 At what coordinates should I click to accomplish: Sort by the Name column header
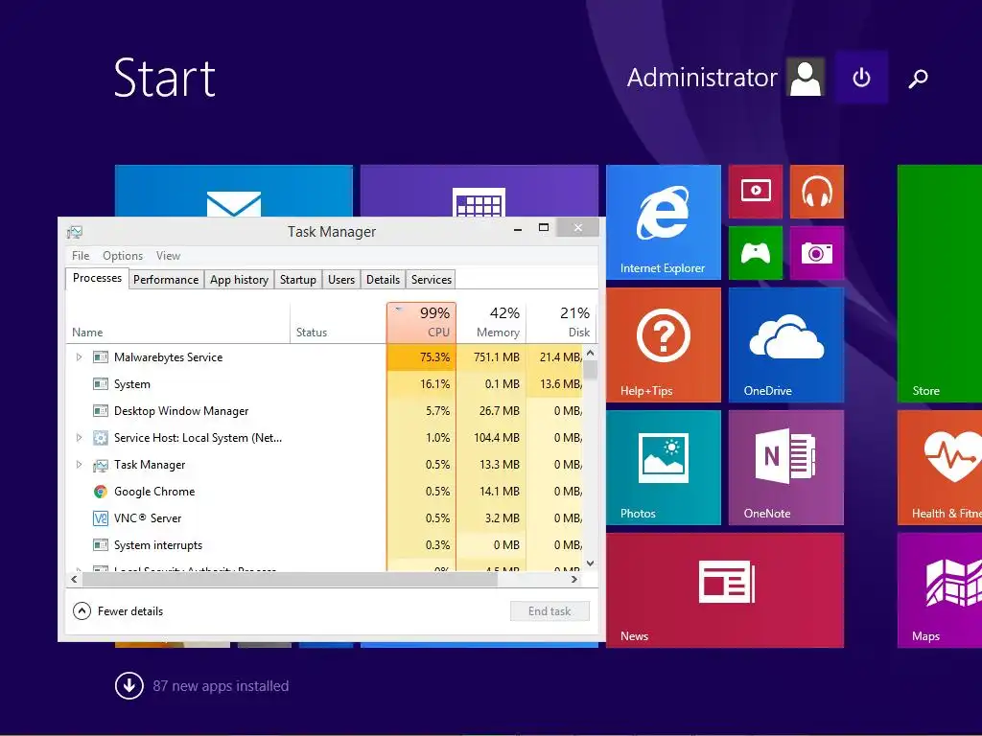click(x=177, y=322)
